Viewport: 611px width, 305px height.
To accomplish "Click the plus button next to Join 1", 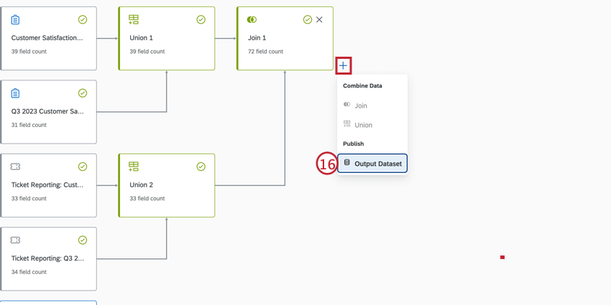I will tap(344, 66).
